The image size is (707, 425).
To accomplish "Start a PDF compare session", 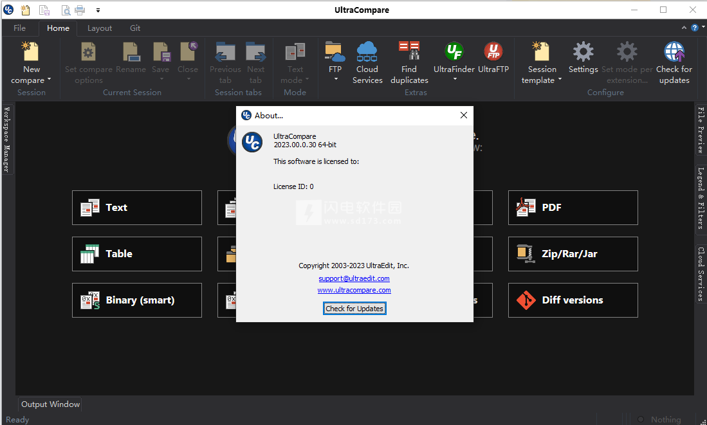I will [573, 208].
